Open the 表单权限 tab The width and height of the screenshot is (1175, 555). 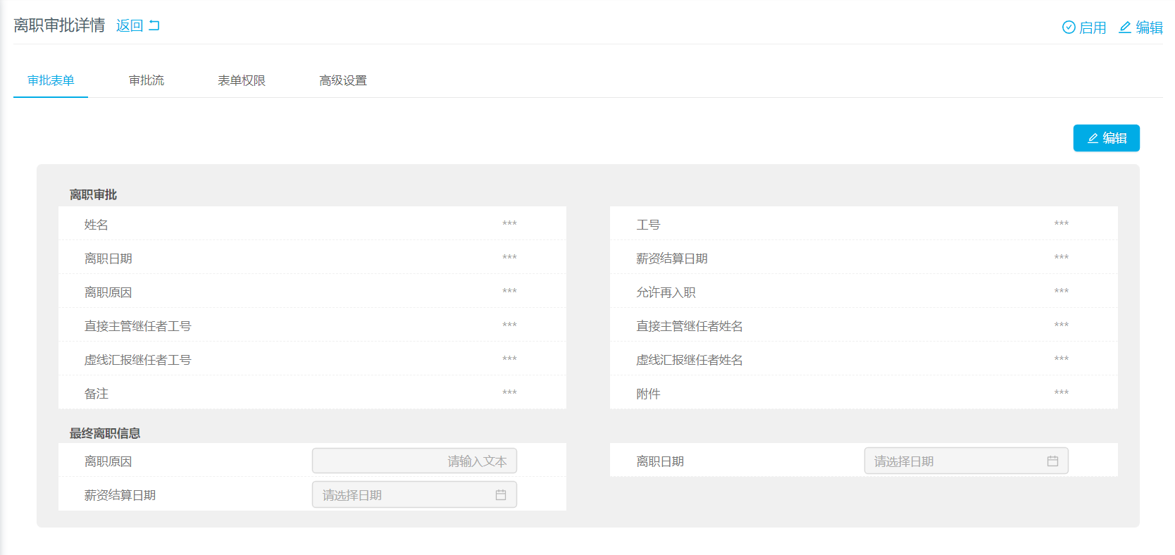(241, 80)
